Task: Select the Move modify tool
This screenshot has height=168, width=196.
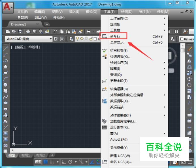Action: pos(189,79)
